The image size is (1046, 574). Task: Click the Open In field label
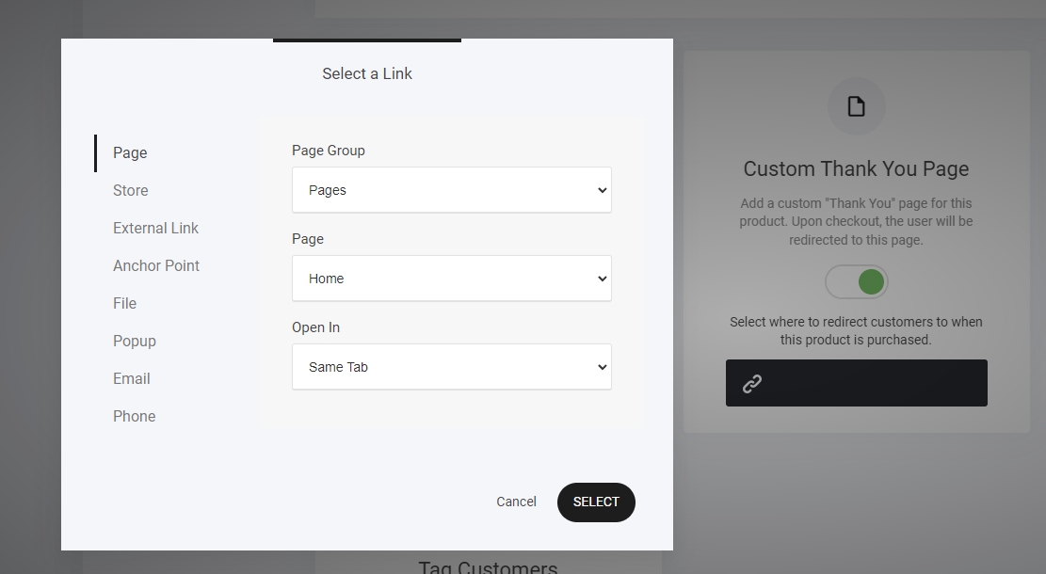[x=315, y=327]
